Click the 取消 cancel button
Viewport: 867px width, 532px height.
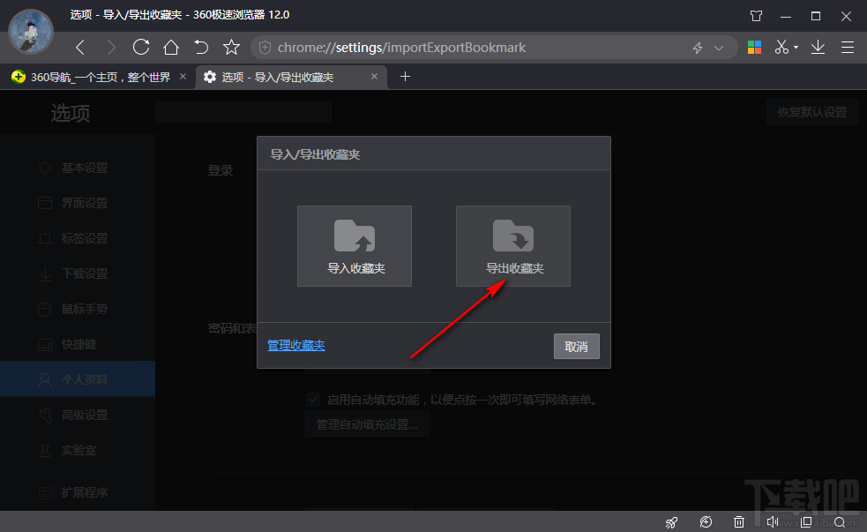point(577,347)
